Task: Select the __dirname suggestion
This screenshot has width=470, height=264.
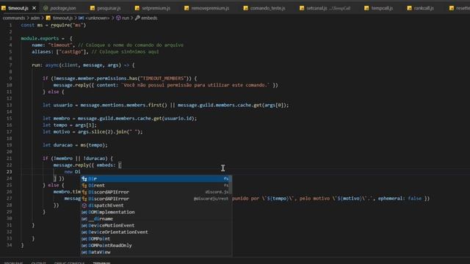Action: coord(156,219)
